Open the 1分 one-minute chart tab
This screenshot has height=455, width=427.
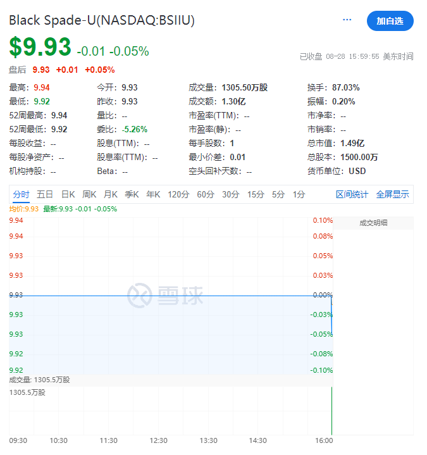(x=299, y=194)
